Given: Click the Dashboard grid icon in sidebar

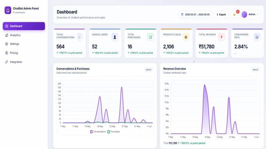Looking at the screenshot, I should [x=7, y=26].
